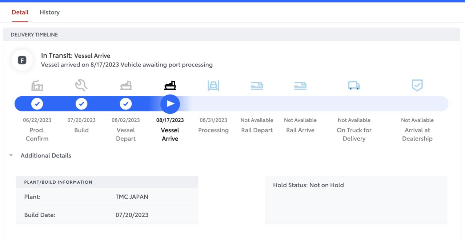Click the Rail Depart train icon
Screen dimensions: 465x240
(257, 86)
